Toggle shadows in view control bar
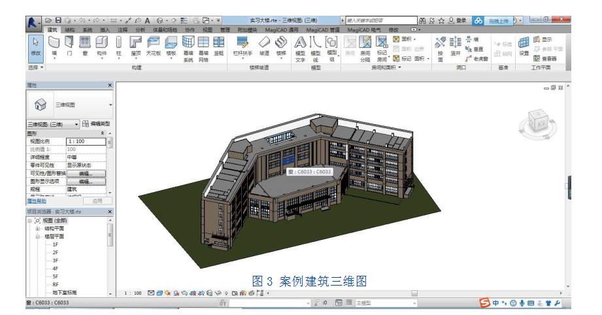Image resolution: width=602 pixels, height=315 pixels. [176, 293]
